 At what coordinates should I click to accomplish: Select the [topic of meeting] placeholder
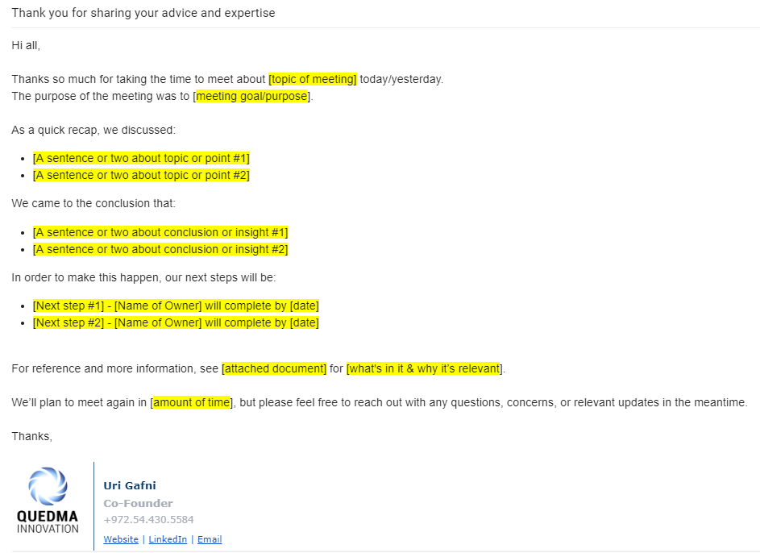[313, 79]
